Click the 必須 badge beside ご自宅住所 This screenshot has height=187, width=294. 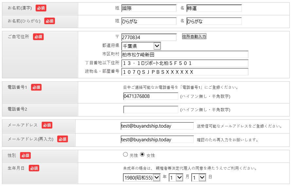tap(38, 37)
